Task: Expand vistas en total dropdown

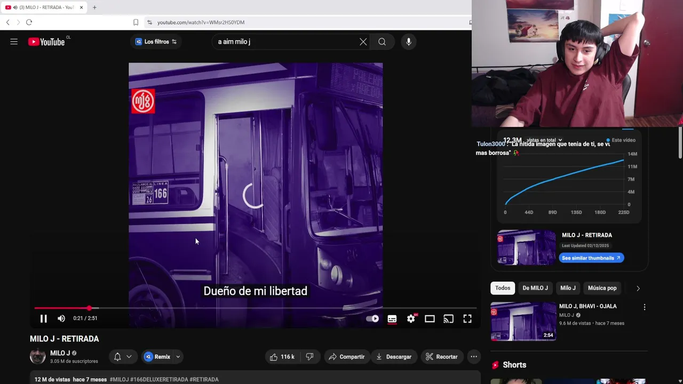Action: 544,140
